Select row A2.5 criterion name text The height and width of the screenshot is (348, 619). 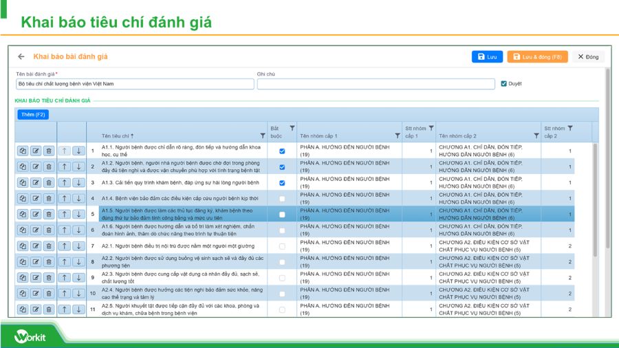pyautogui.click(x=180, y=309)
